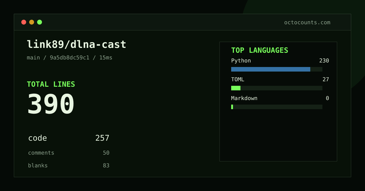
Task: Select the blanks count 83
Action: 106,166
